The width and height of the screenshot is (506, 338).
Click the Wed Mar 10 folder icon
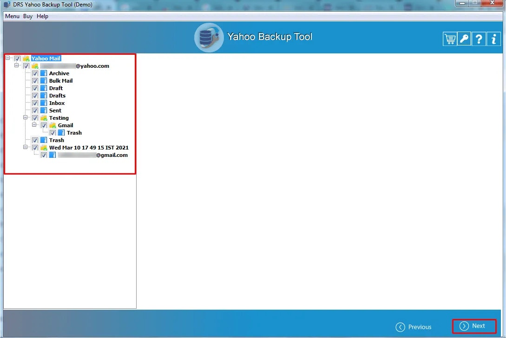[44, 147]
